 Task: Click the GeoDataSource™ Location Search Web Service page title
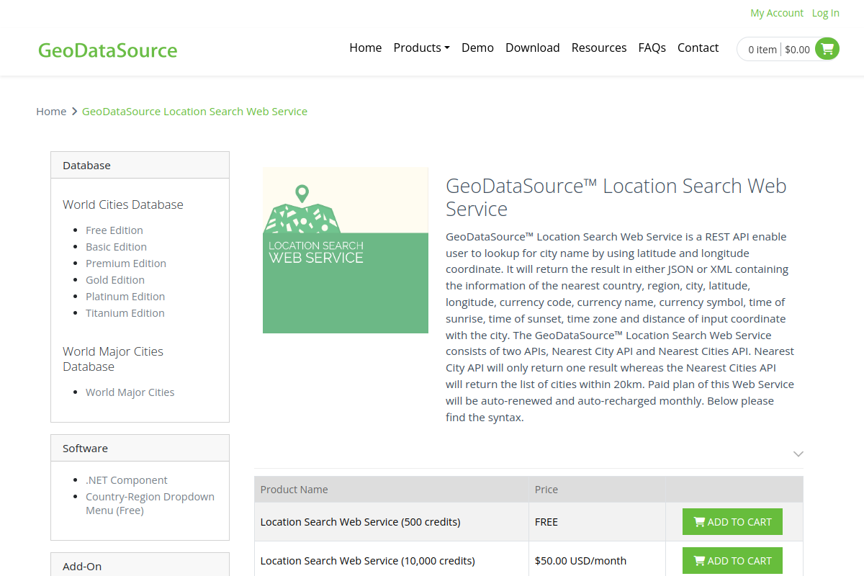pos(616,197)
